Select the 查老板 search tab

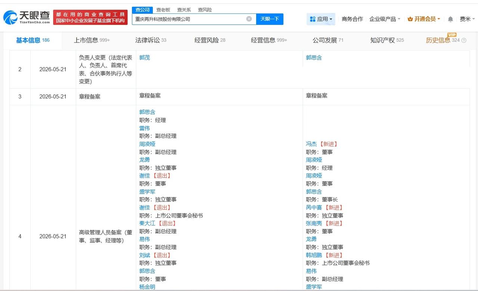163,10
